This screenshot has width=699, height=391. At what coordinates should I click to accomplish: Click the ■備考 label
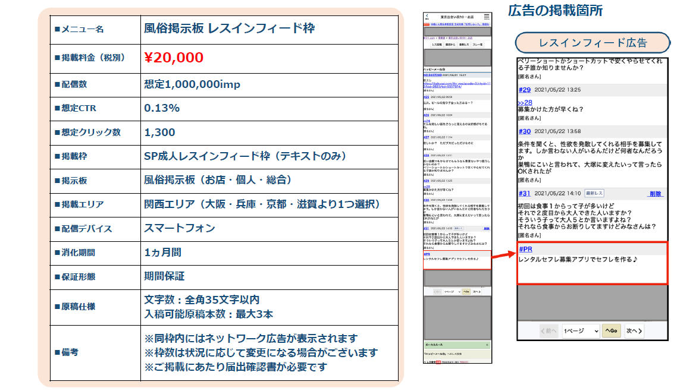click(x=66, y=352)
